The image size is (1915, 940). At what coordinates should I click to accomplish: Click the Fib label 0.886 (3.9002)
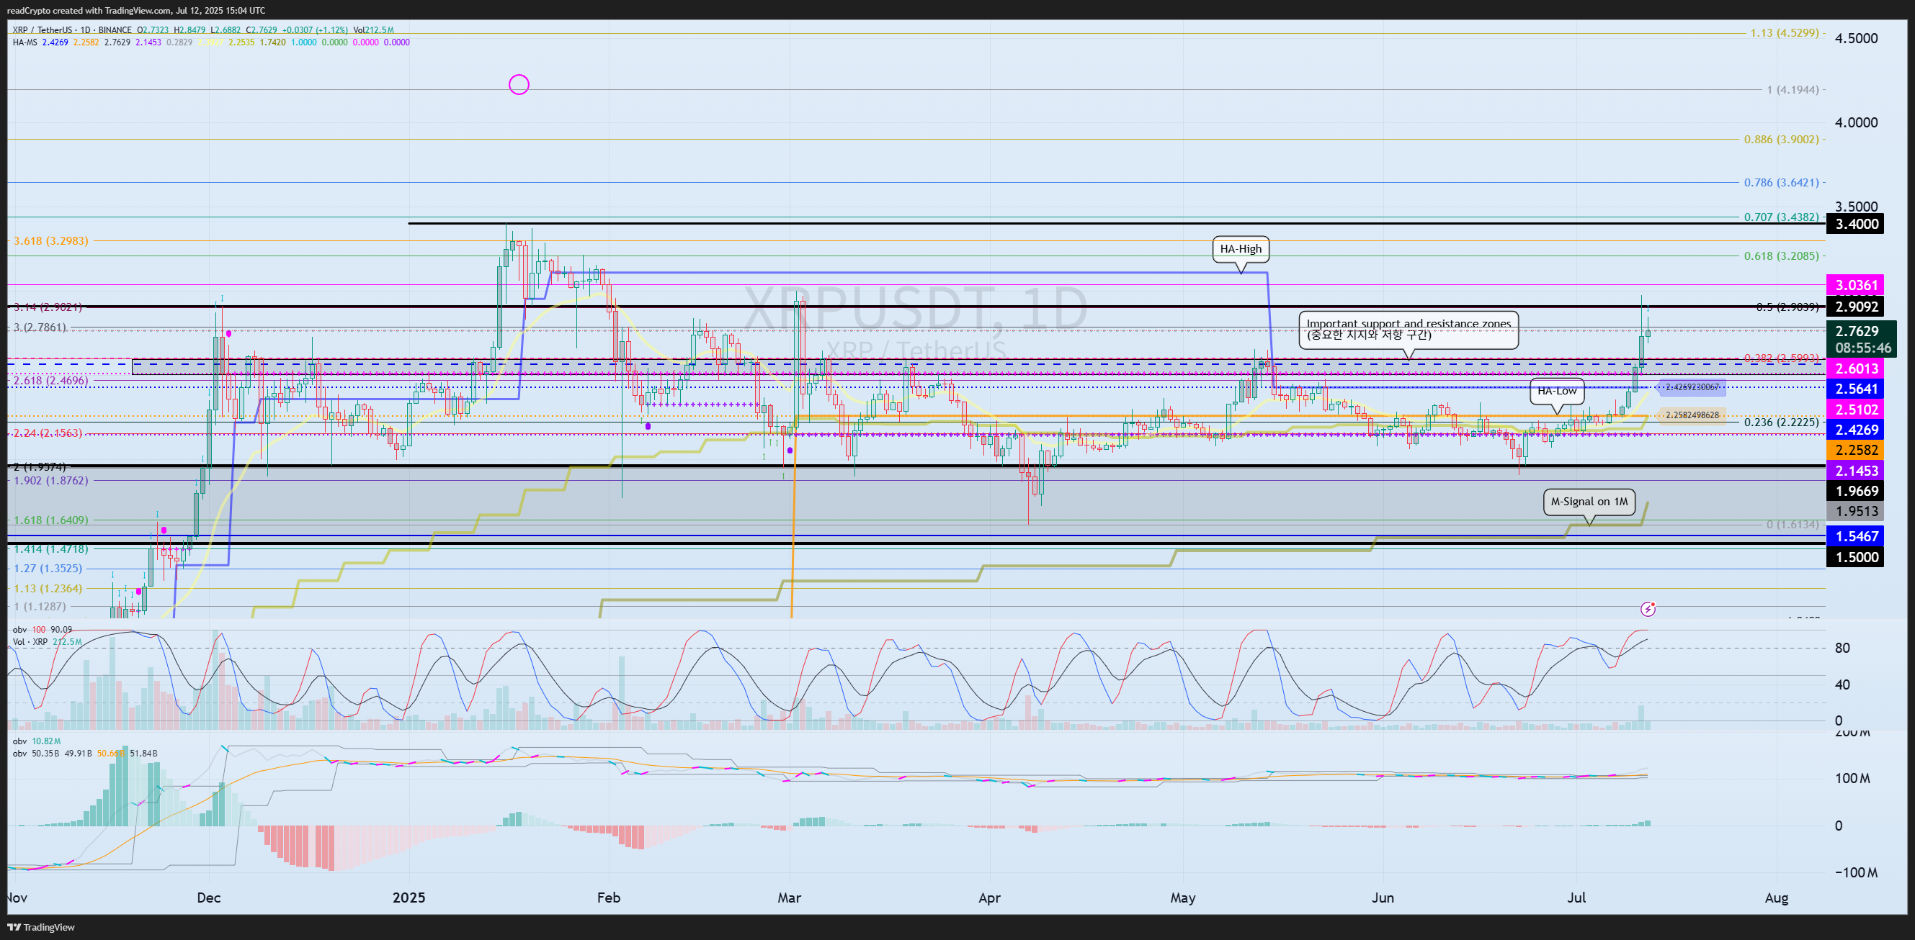pos(1781,140)
